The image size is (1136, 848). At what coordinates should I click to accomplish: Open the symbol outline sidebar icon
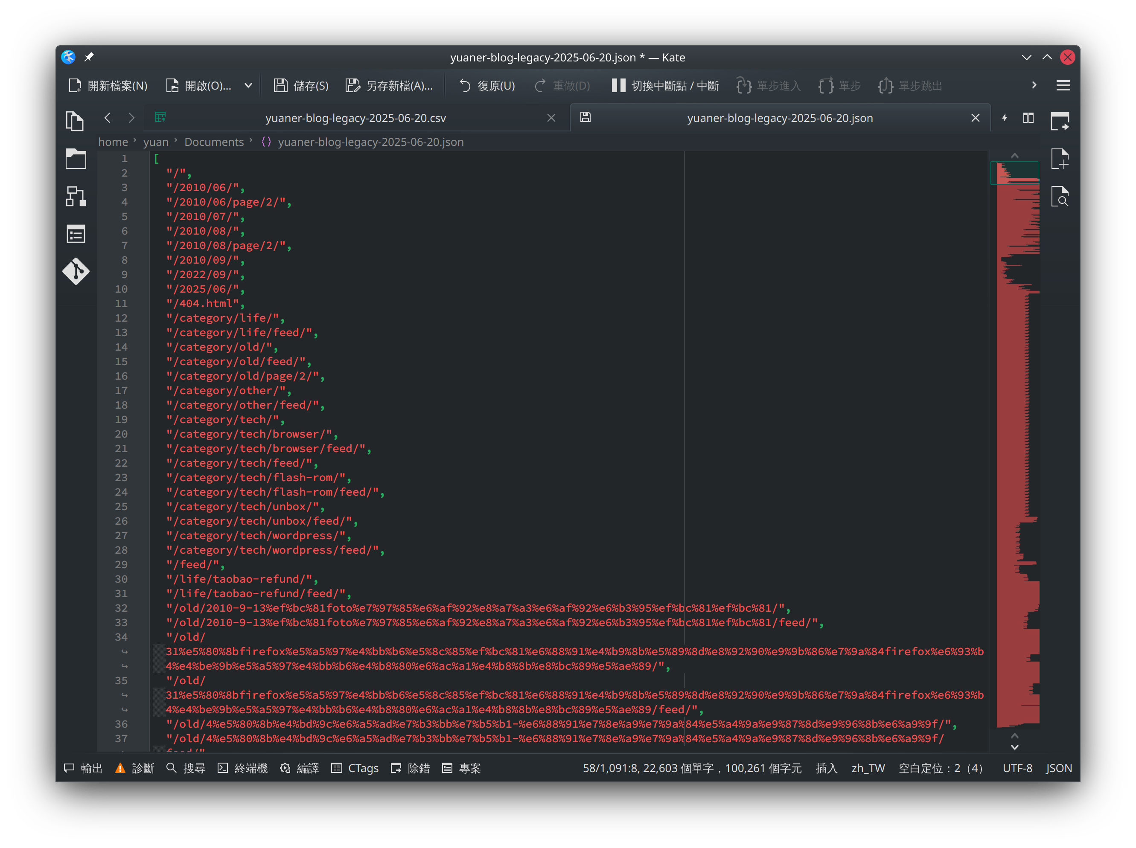pos(75,196)
